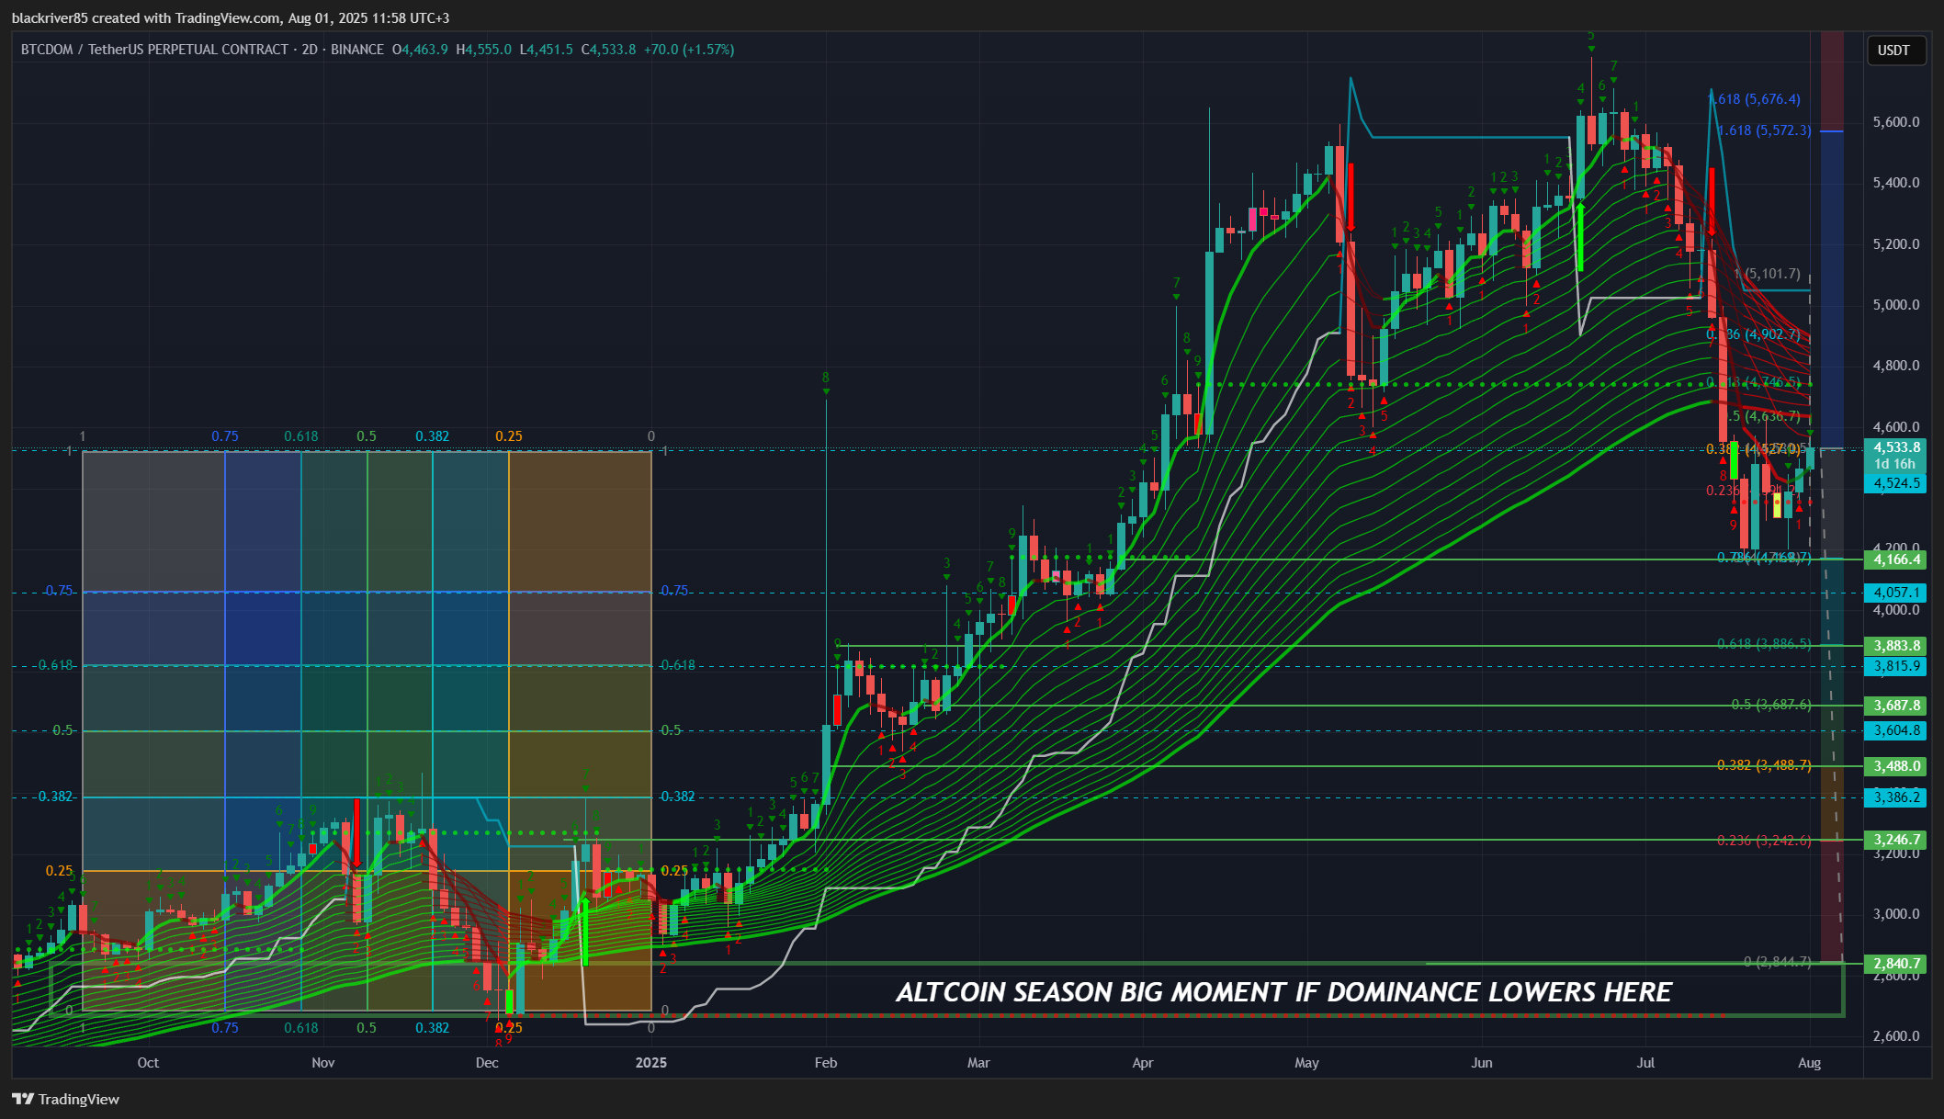The height and width of the screenshot is (1119, 1944).
Task: Click the BTCDOM / TetherUS PERPETUAL CONTRACT title
Action: point(154,50)
